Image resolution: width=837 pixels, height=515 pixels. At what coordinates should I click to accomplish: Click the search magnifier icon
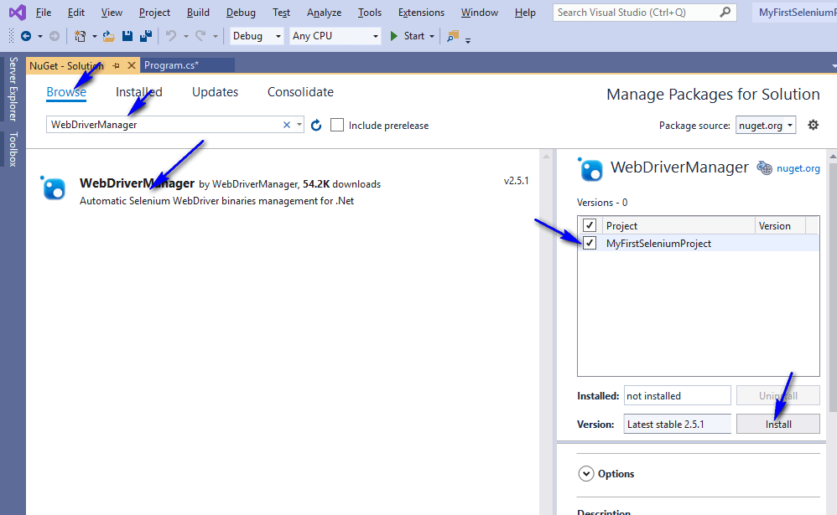click(725, 12)
